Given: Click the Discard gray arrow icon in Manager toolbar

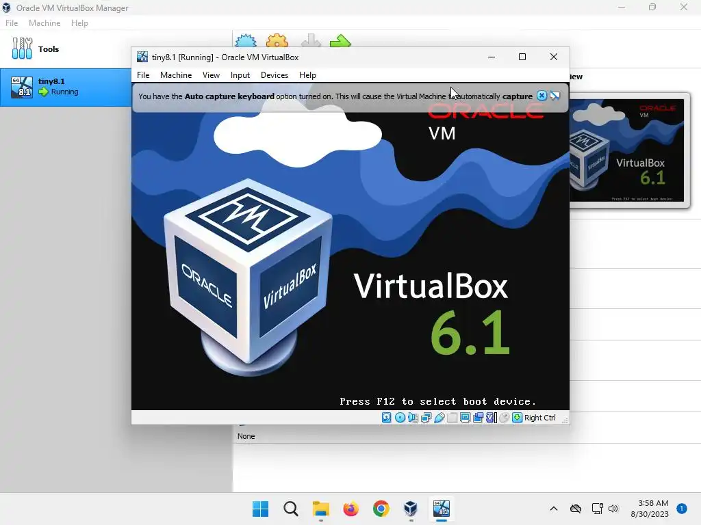Looking at the screenshot, I should pos(311,40).
